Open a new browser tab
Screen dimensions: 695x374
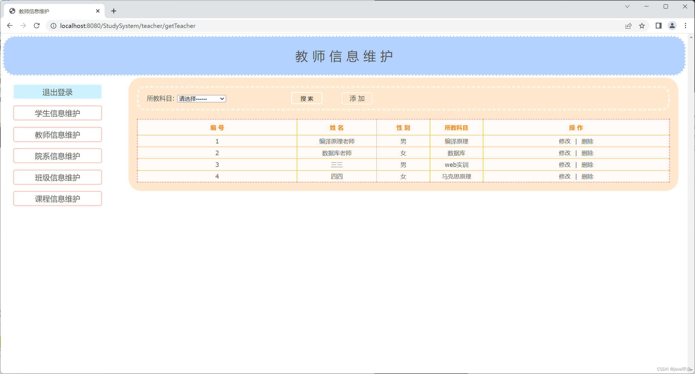(x=114, y=11)
